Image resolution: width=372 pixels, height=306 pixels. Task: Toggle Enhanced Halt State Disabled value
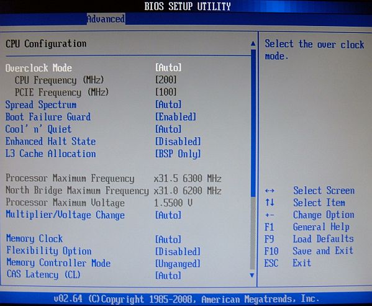(178, 142)
